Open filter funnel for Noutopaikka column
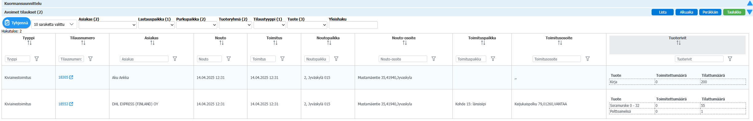The width and height of the screenshot is (753, 121). 336,59
